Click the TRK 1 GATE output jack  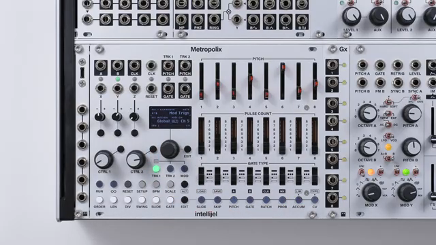[168, 89]
